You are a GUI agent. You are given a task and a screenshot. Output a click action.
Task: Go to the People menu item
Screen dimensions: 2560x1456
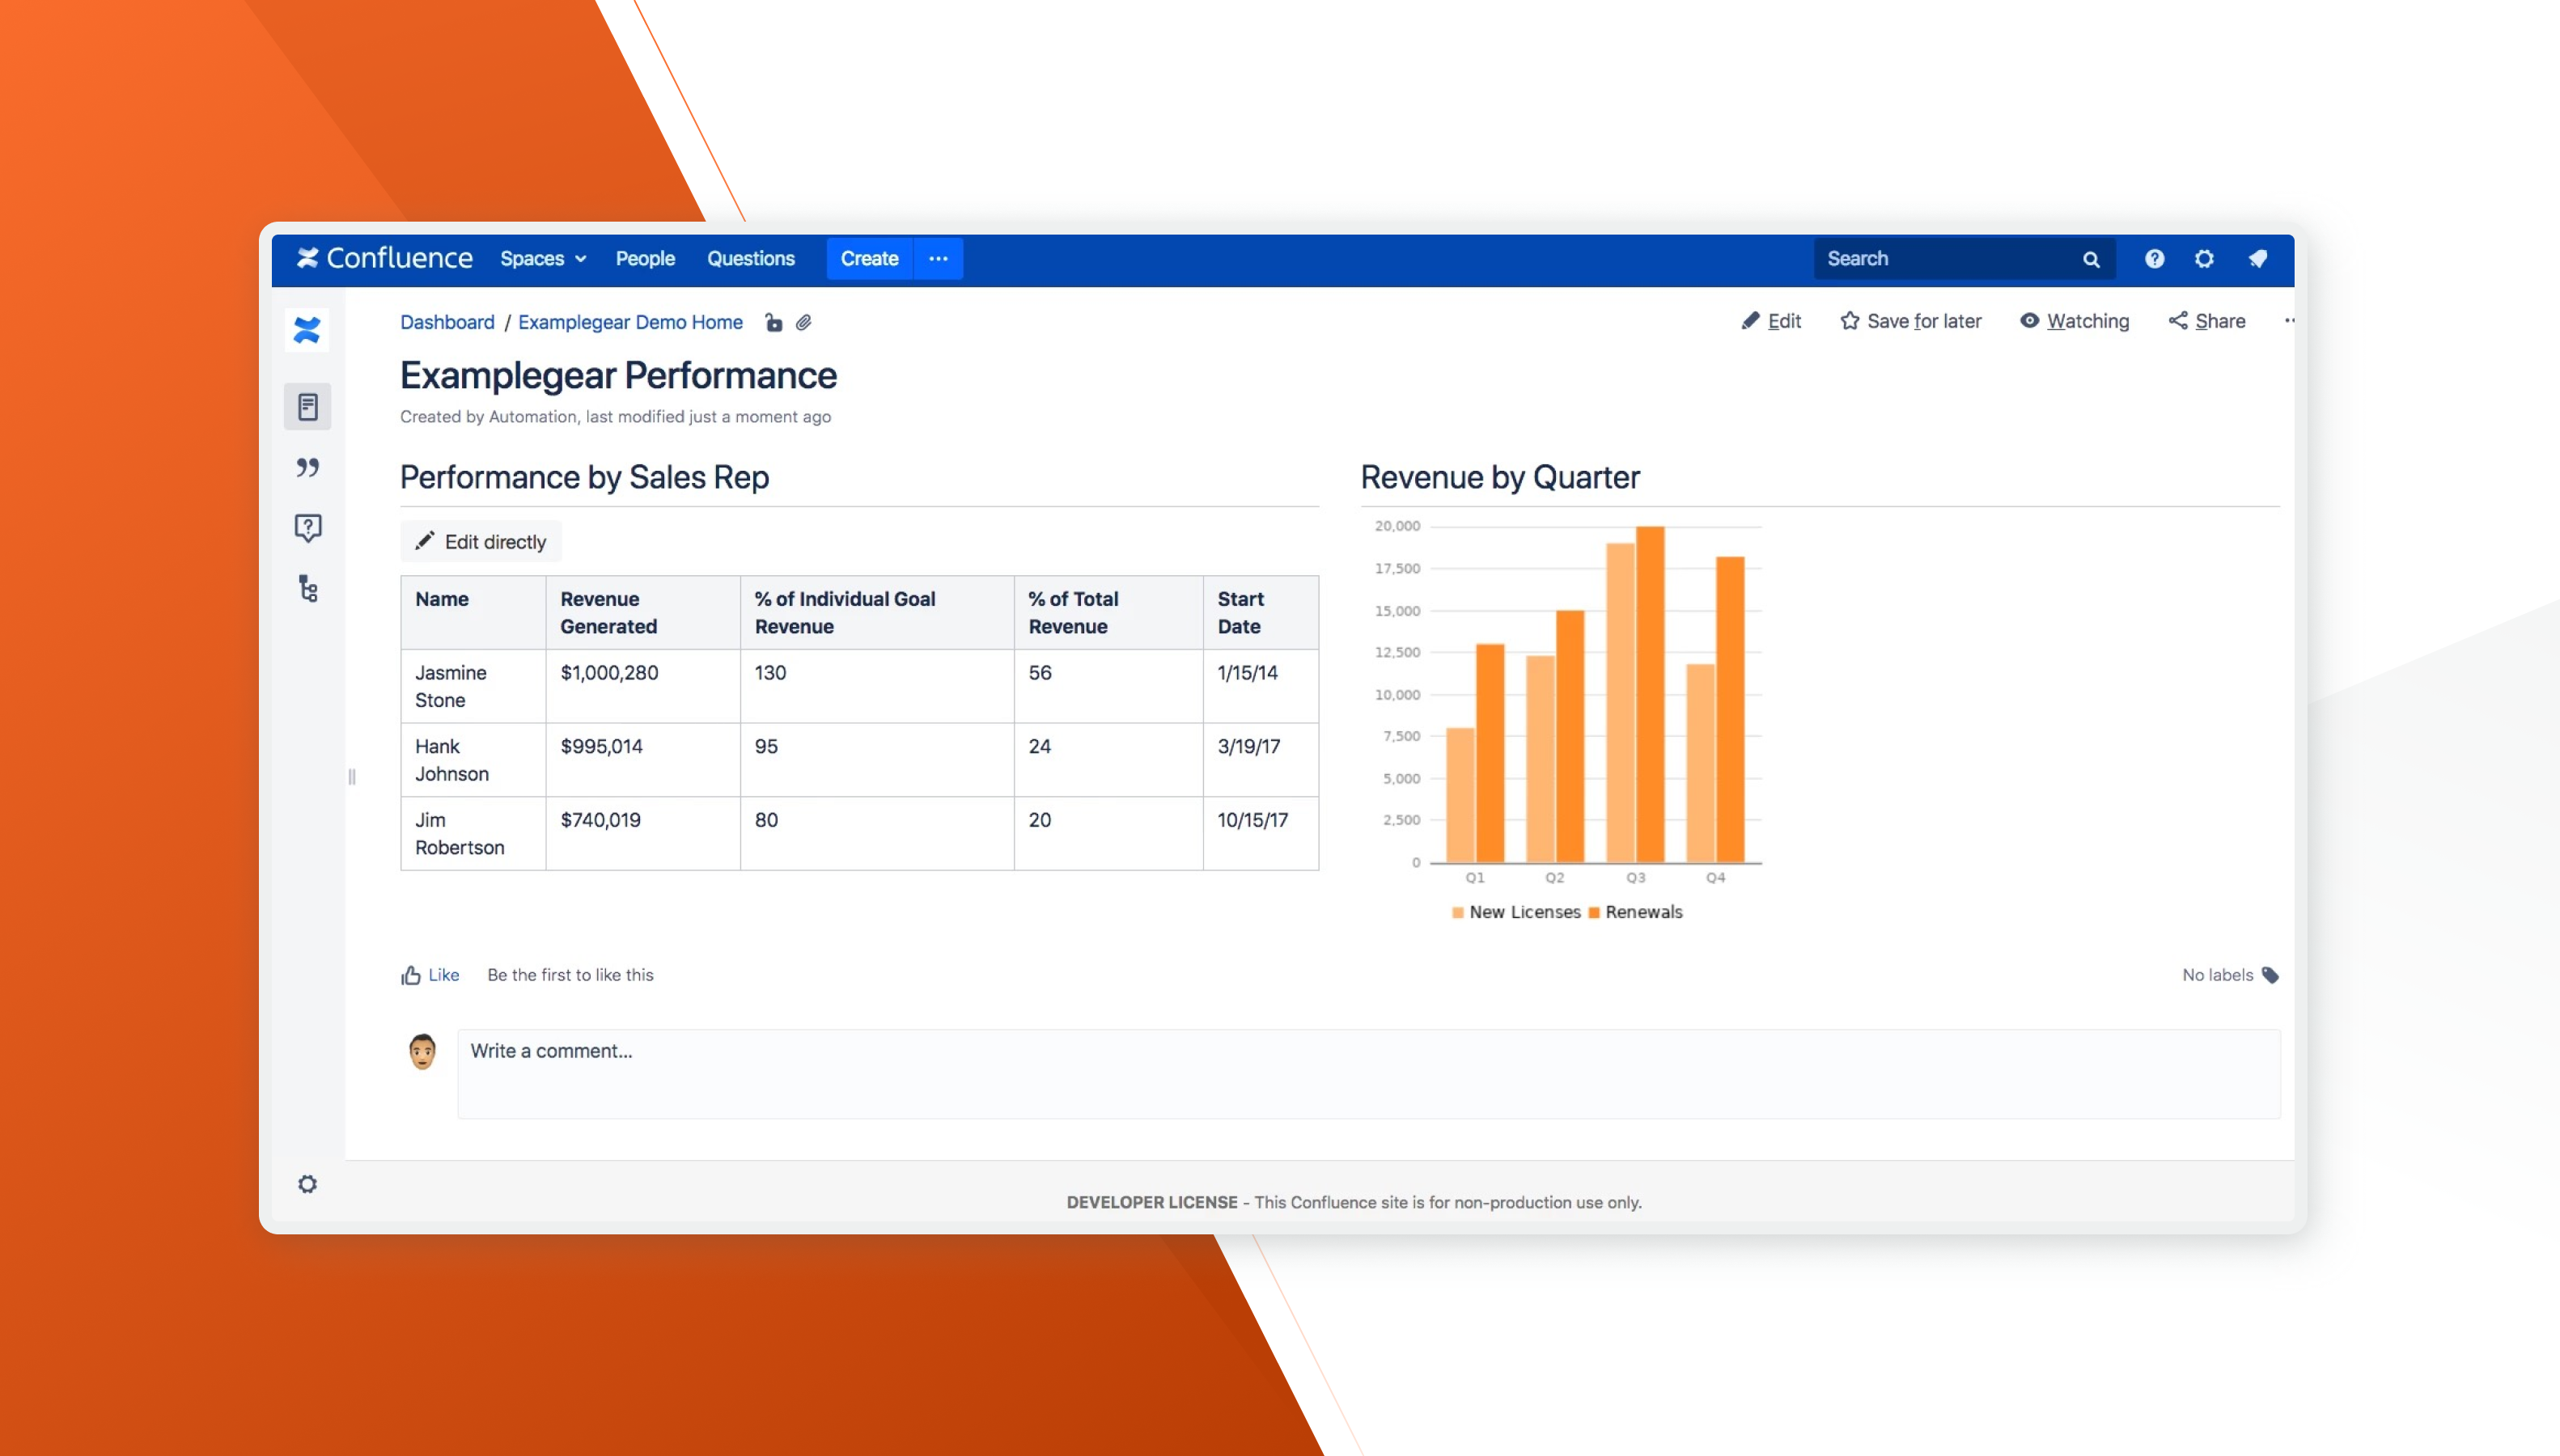pyautogui.click(x=645, y=259)
